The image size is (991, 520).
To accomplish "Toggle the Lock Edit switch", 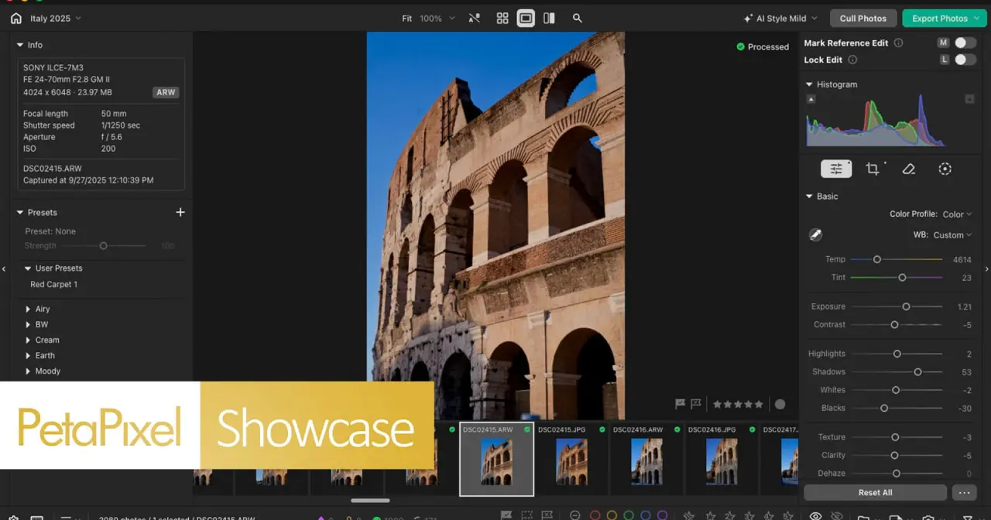I will click(965, 60).
